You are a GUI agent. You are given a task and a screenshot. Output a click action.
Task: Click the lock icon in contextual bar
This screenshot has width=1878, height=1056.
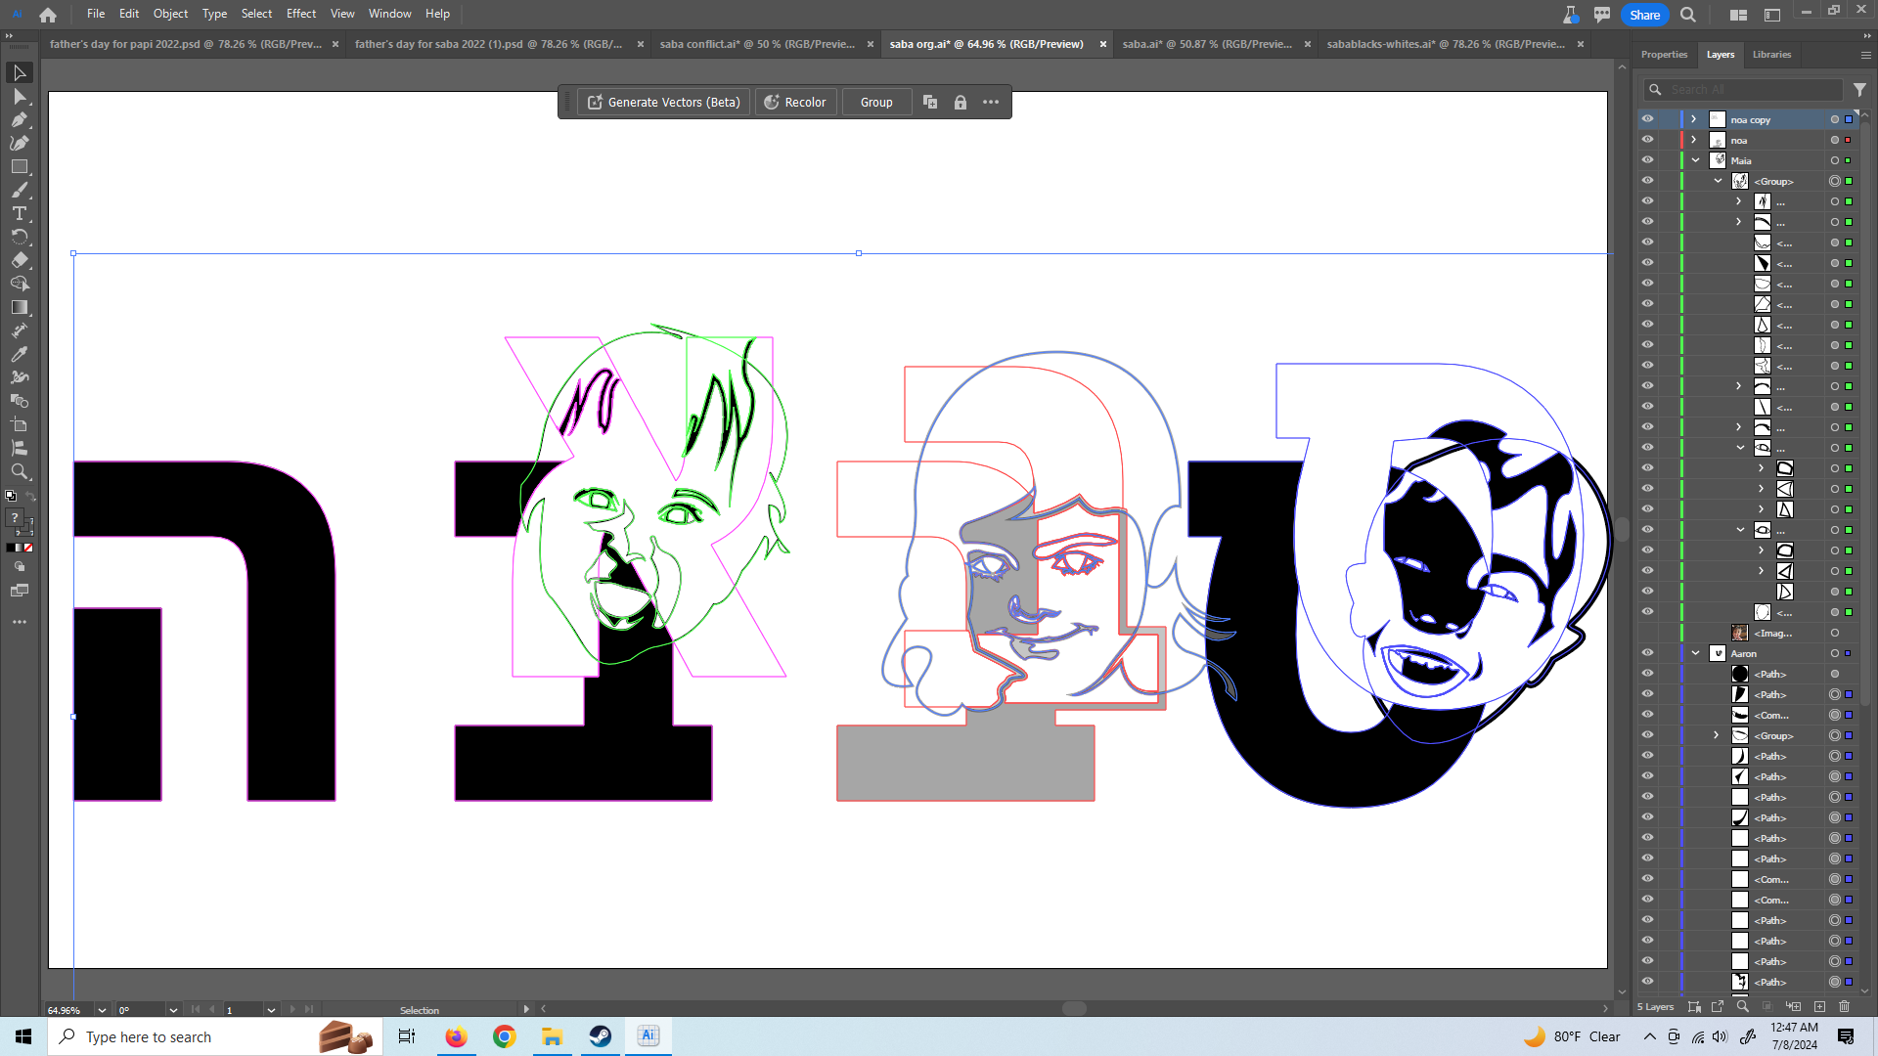961,103
